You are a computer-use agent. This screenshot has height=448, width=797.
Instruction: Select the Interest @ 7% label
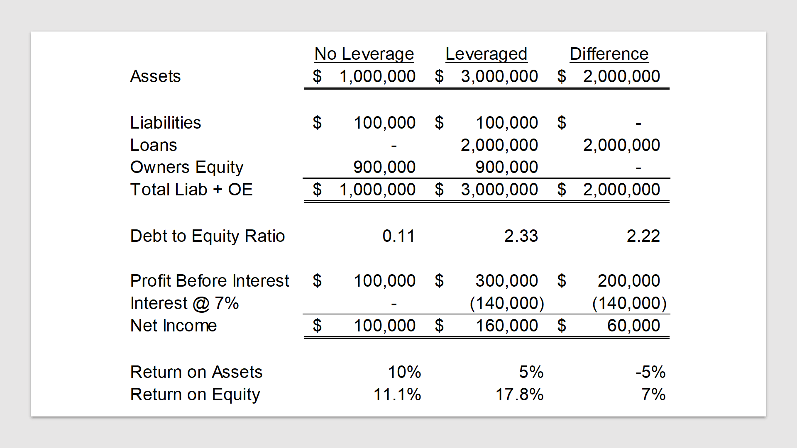(185, 303)
